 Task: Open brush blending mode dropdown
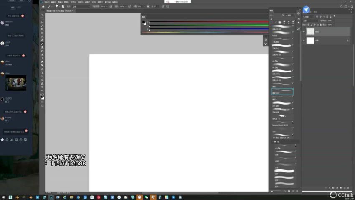[81, 7]
